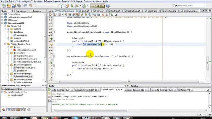
Task: Collapse the Pacotes de código-fonte node
Action: 5,44
